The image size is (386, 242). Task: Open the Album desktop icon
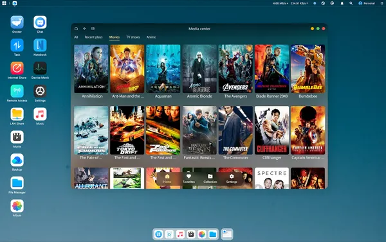[x=17, y=206]
